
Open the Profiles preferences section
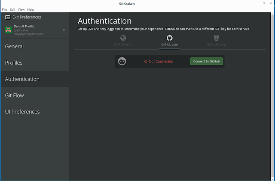(x=35, y=63)
